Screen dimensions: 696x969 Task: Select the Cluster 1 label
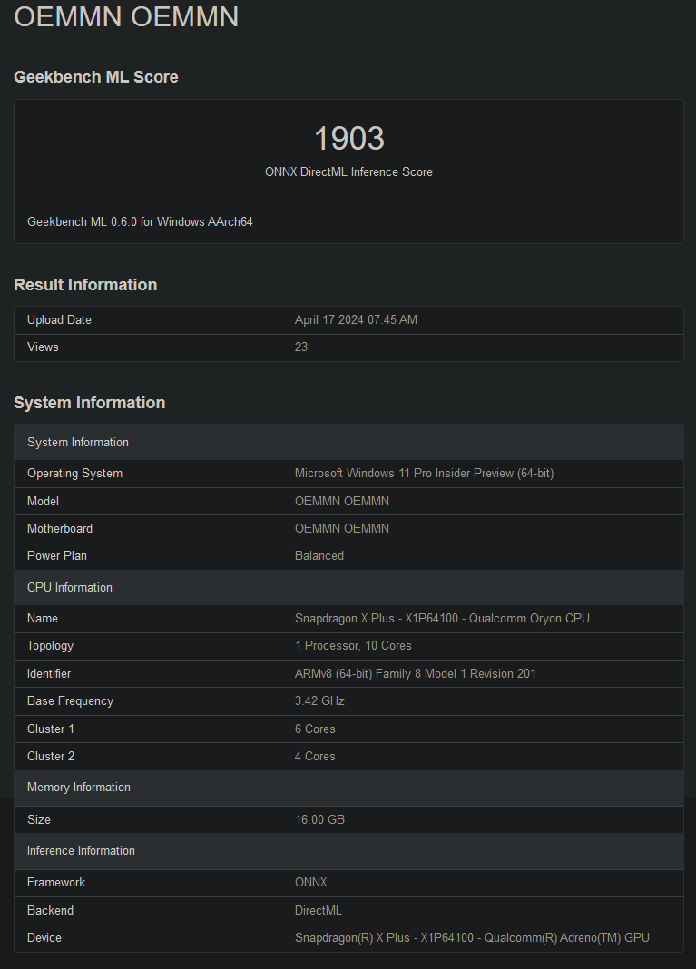coord(51,729)
